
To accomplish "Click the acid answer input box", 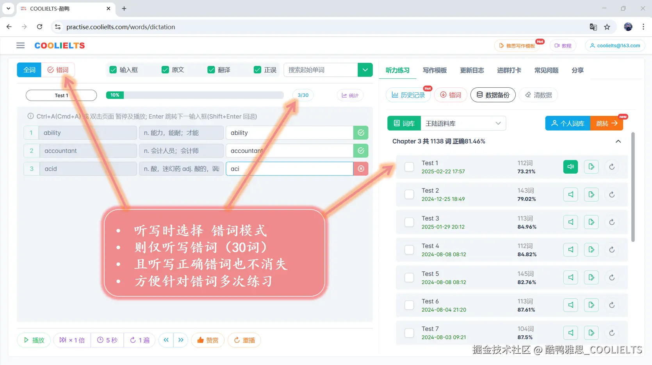I will pyautogui.click(x=289, y=168).
